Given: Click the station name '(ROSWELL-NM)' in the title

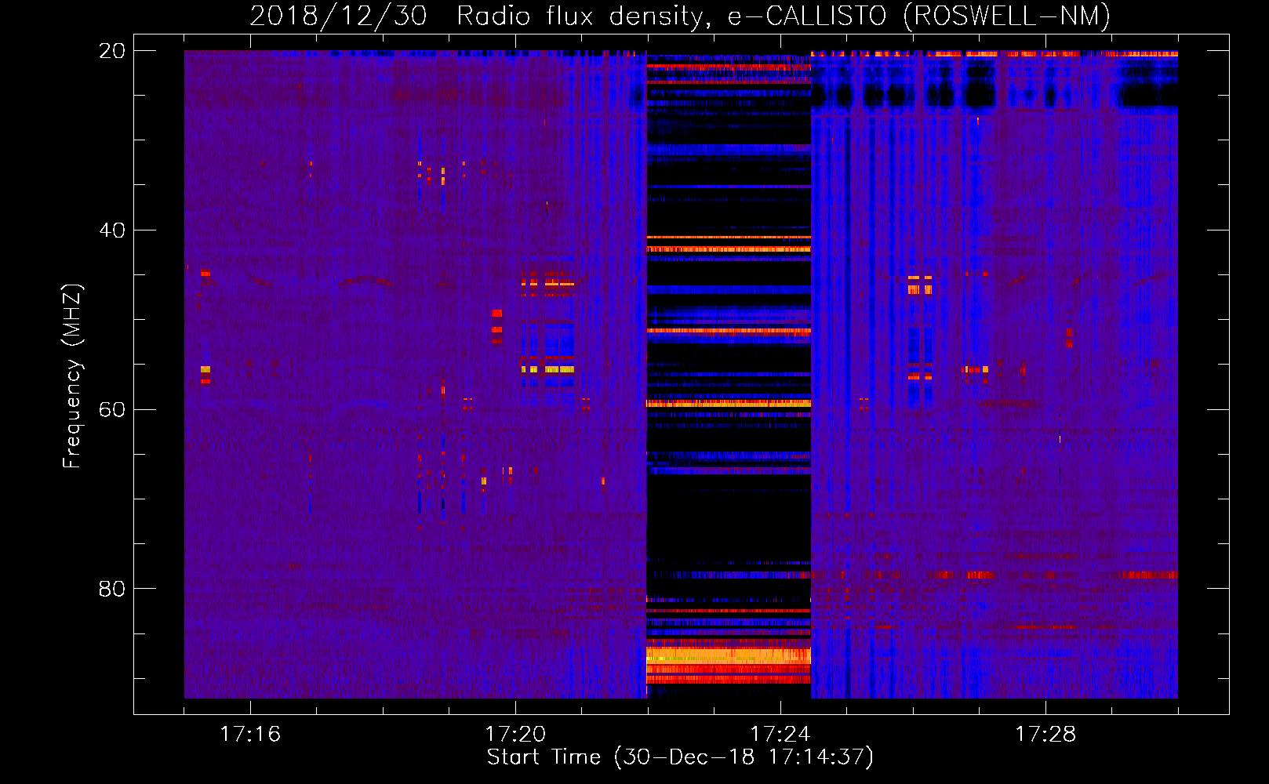Looking at the screenshot, I should [1007, 16].
